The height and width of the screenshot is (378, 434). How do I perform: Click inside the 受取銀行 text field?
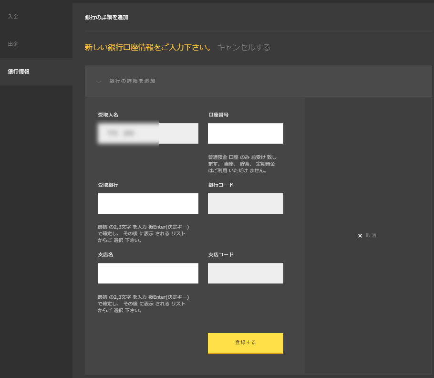[x=148, y=203]
